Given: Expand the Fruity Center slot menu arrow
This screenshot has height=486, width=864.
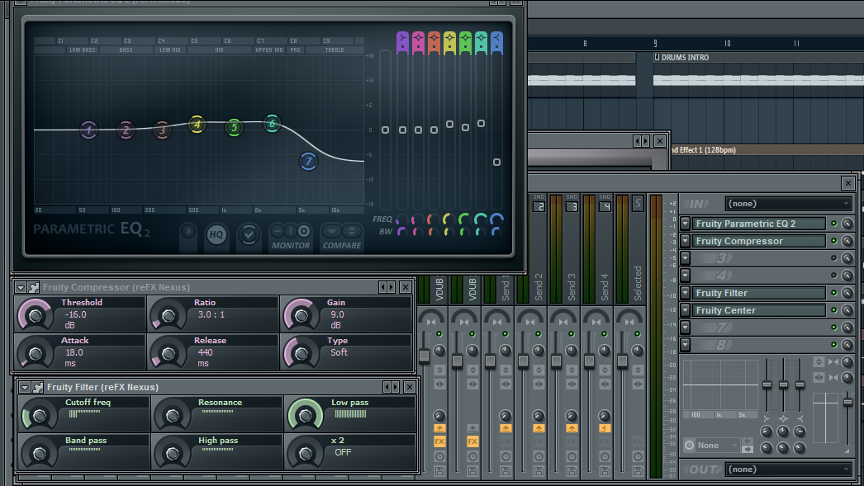Looking at the screenshot, I should coord(685,310).
